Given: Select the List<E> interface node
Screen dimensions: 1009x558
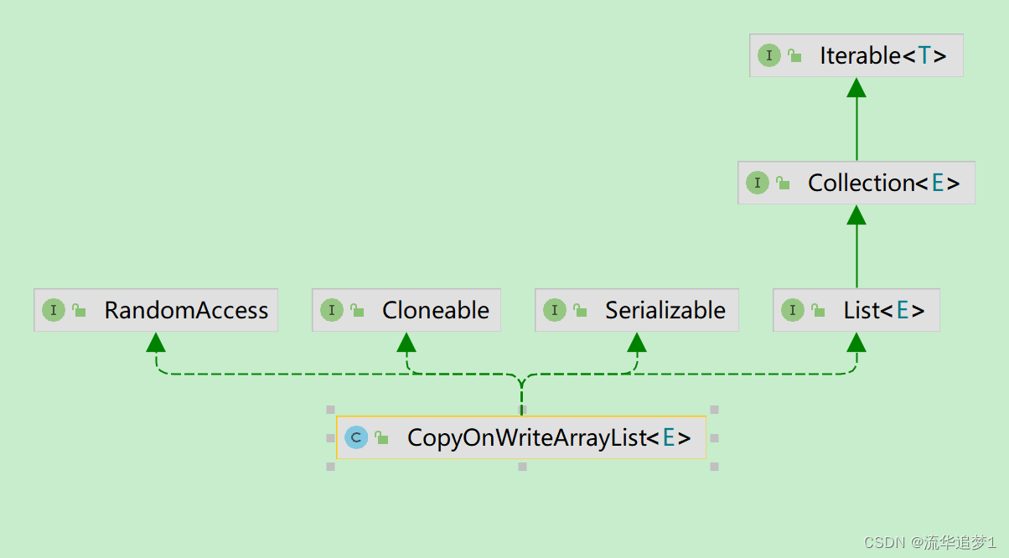Looking at the screenshot, I should 856,310.
